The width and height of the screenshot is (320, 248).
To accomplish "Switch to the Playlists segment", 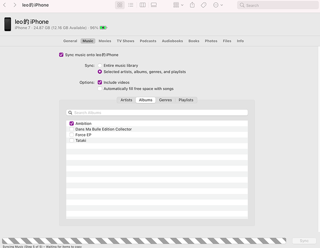I will coord(186,100).
